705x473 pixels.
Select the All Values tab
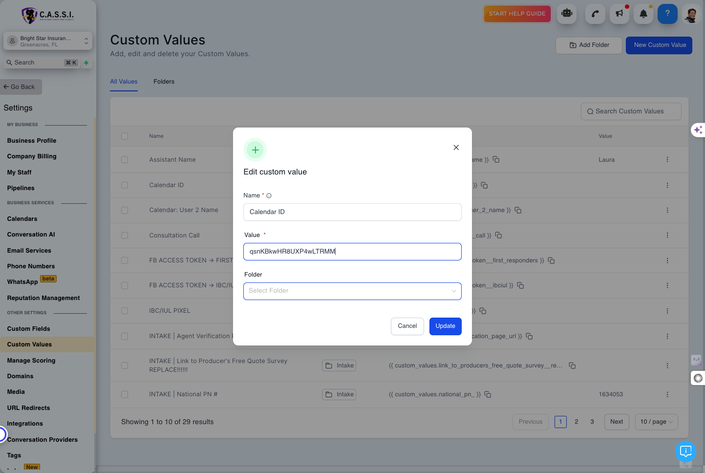click(124, 82)
